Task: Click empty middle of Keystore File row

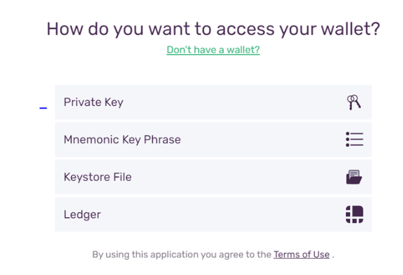Action: click(231, 177)
